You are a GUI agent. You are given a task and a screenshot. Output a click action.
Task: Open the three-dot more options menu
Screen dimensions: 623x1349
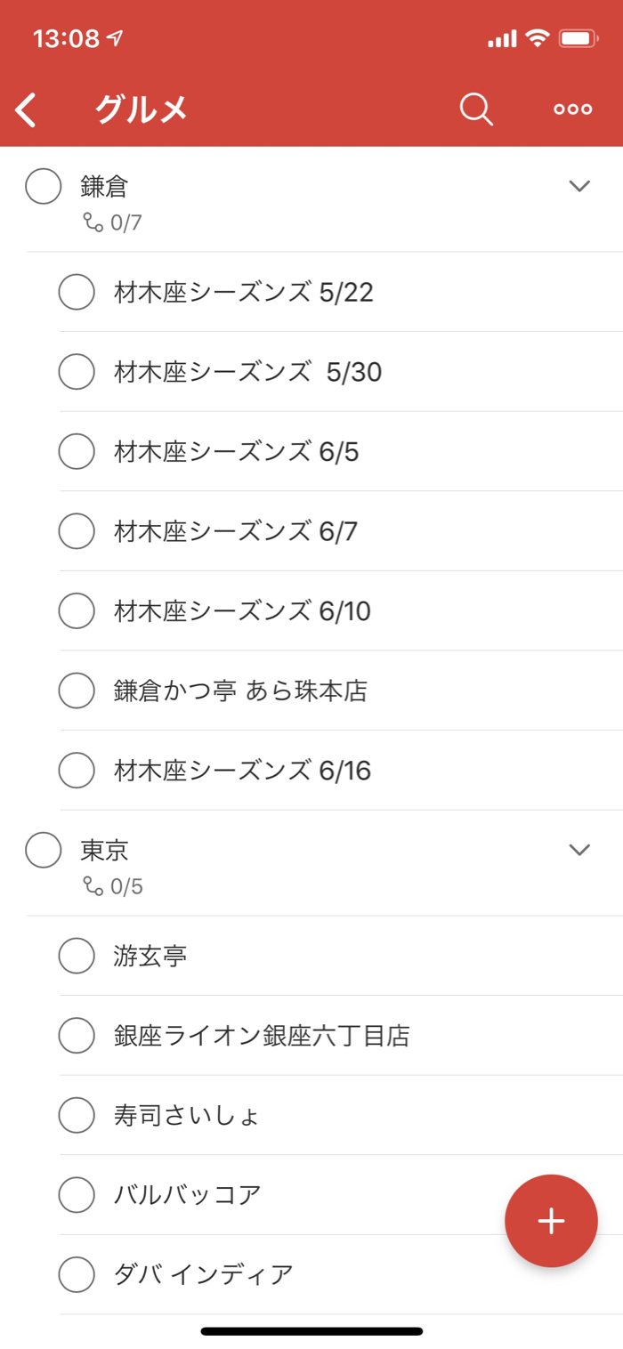click(572, 109)
